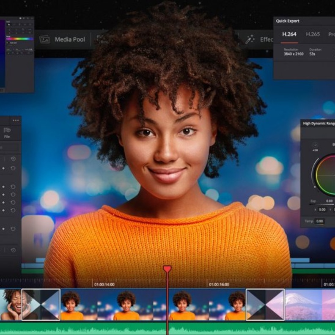Click the Media Pool label
Viewport: 335px width, 335px height.
[70, 39]
